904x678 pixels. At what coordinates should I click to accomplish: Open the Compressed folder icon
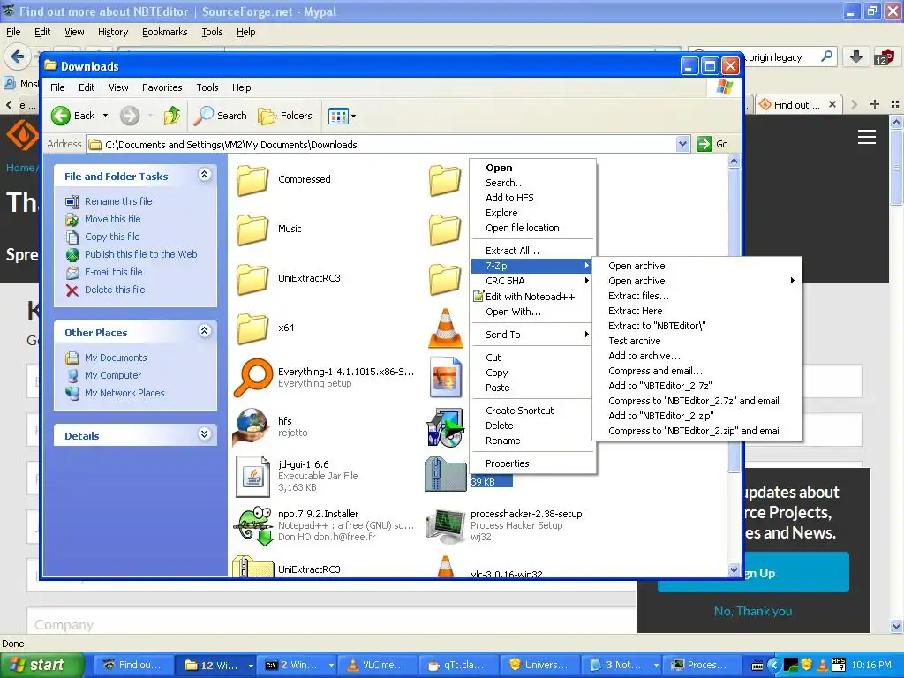tap(252, 179)
